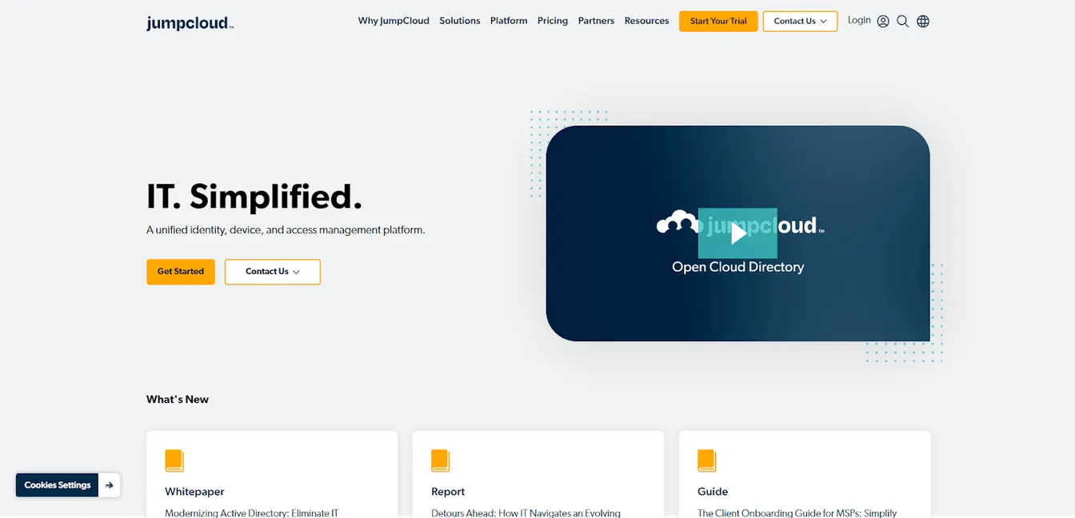Click the Guide book icon

coord(707,460)
